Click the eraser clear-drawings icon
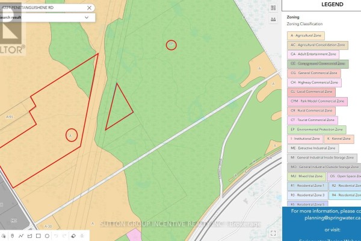This screenshot has width=361, height=241. [x=73, y=236]
